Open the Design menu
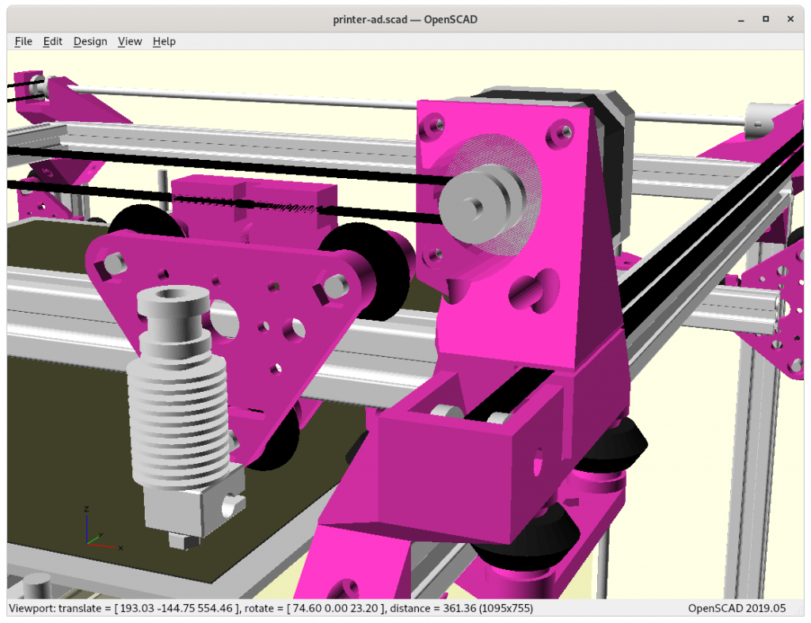The height and width of the screenshot is (623, 811). [x=90, y=41]
